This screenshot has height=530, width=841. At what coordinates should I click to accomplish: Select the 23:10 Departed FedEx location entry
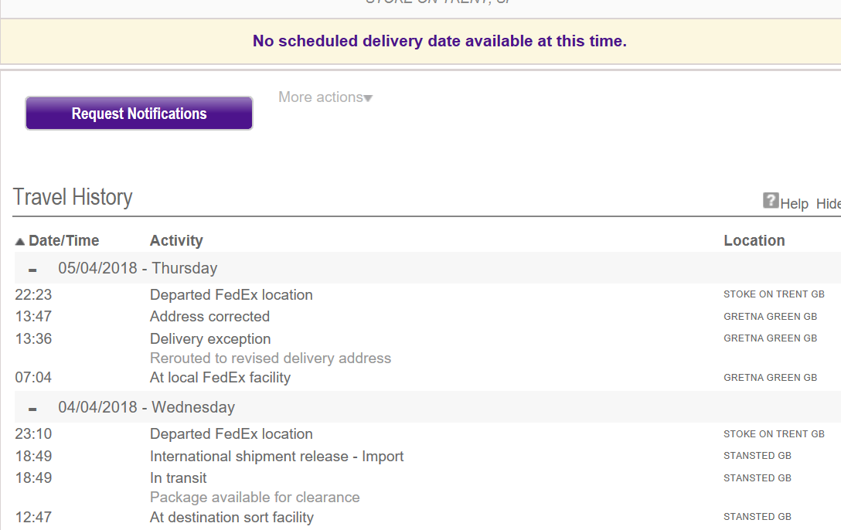click(x=231, y=433)
